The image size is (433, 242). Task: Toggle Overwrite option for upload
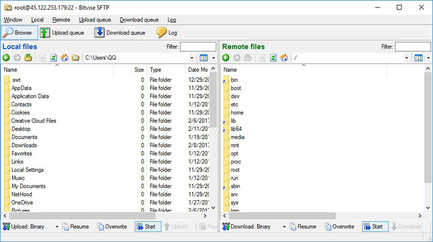[x=112, y=227]
